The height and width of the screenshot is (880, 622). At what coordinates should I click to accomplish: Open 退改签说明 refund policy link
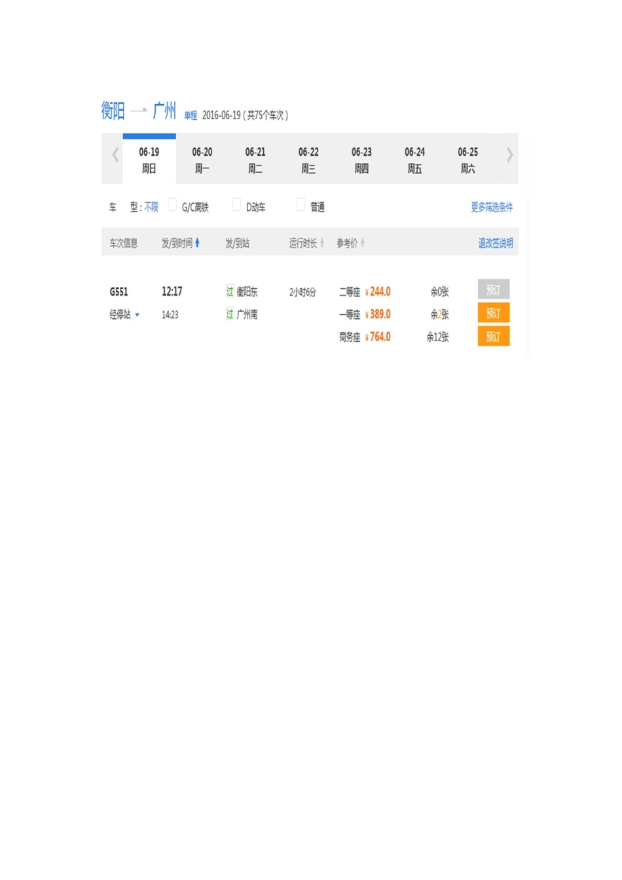496,243
